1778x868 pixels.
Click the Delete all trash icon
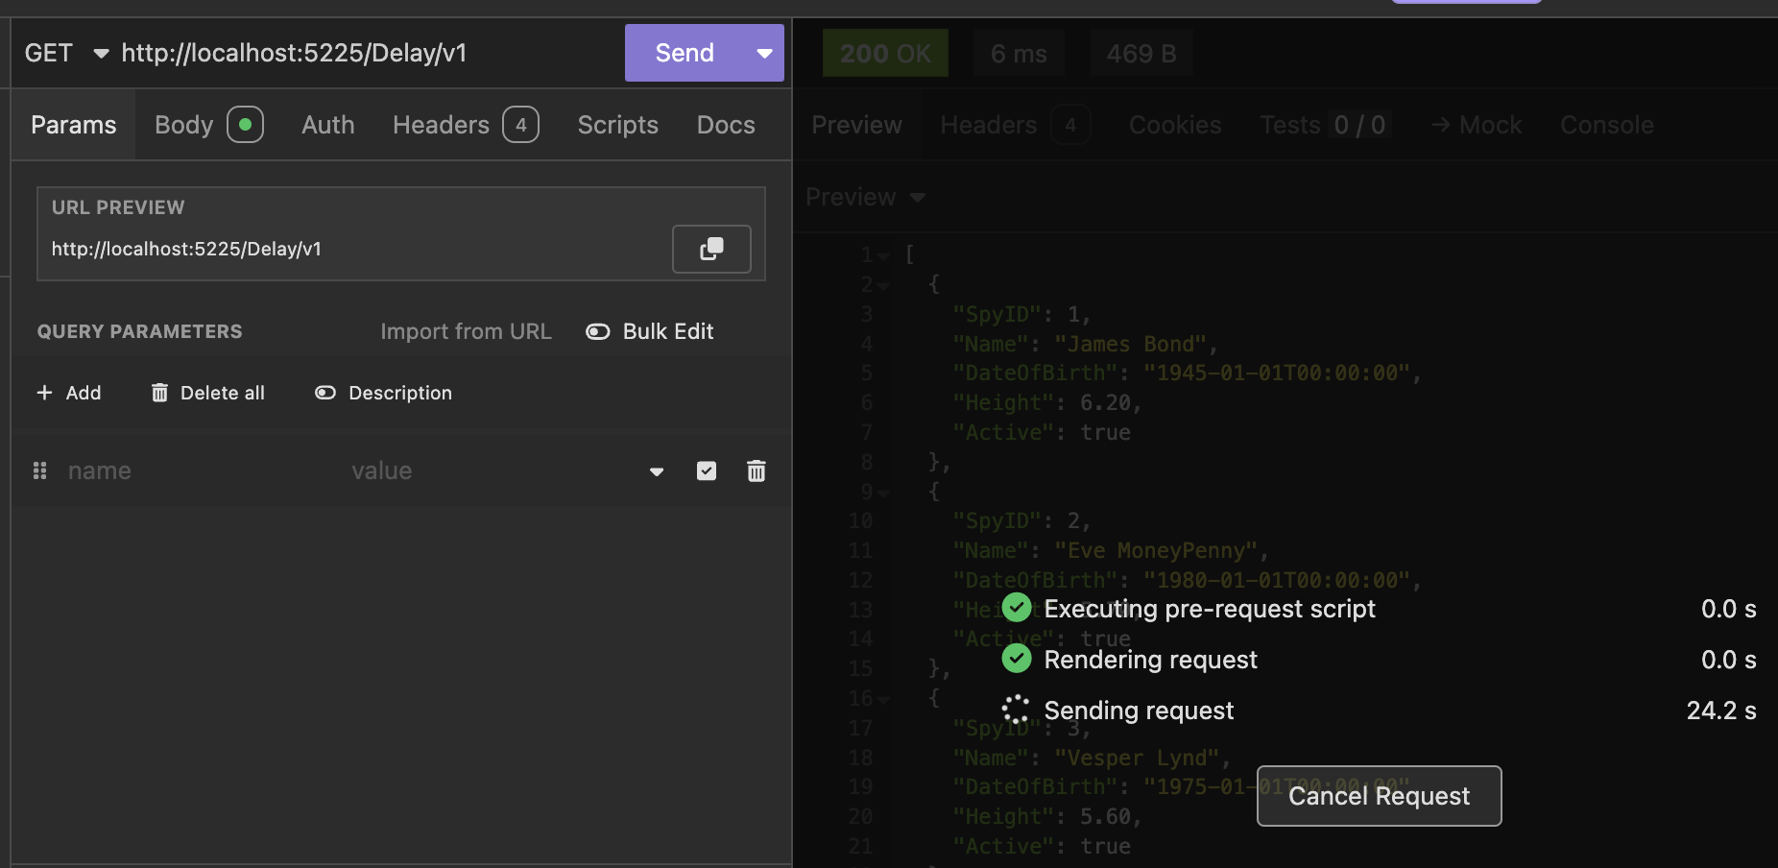tap(159, 393)
